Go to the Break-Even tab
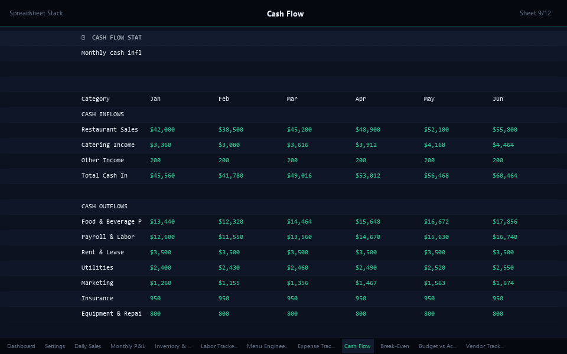 (x=395, y=346)
